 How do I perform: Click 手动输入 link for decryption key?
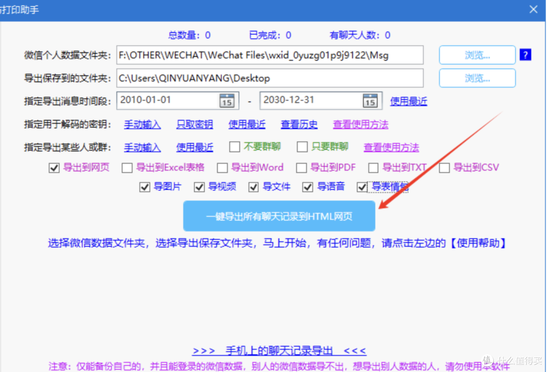tap(142, 124)
